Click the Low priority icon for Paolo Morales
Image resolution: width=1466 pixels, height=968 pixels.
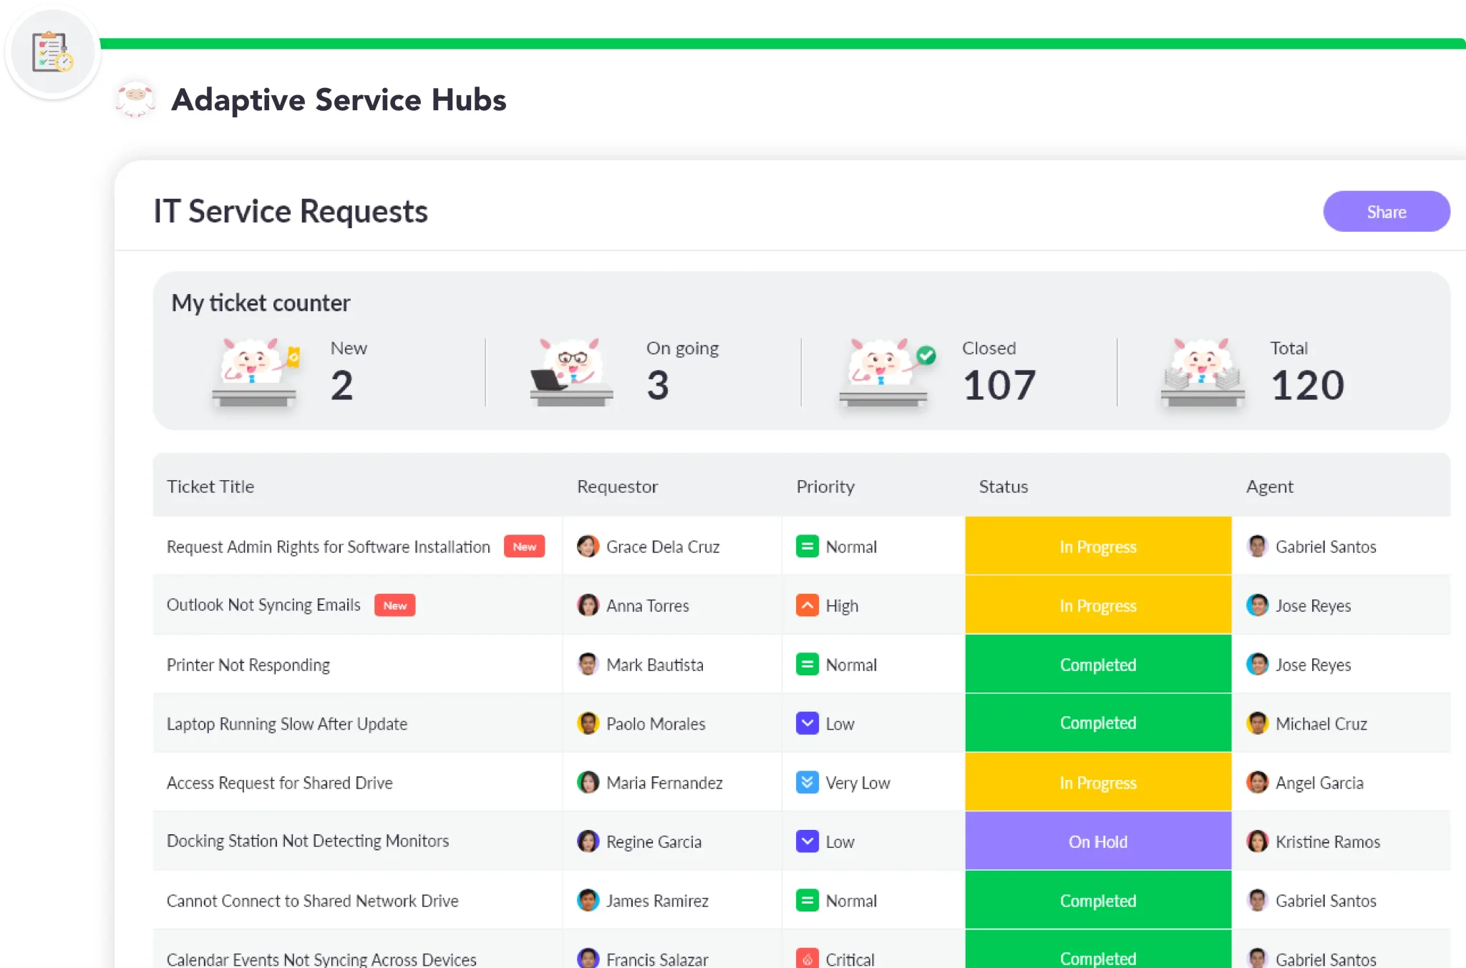pos(807,723)
